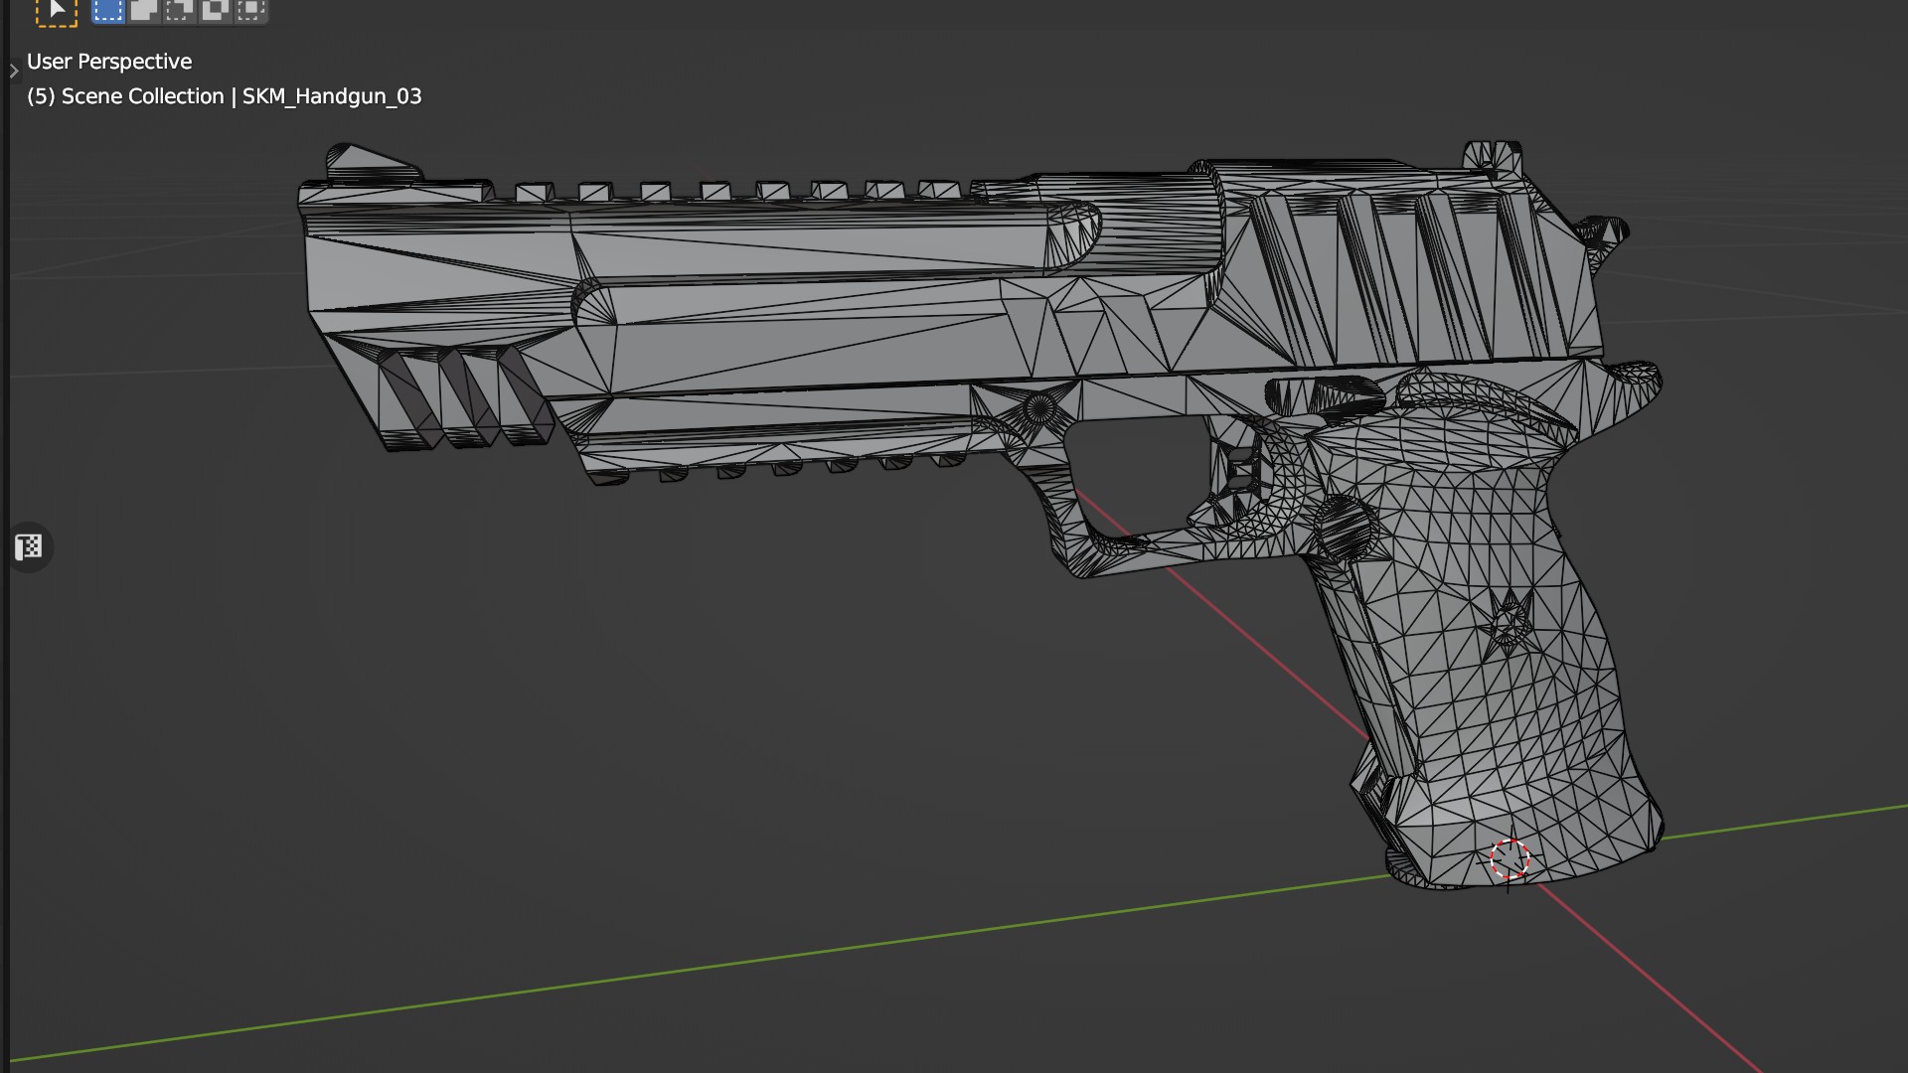The height and width of the screenshot is (1073, 1908).
Task: Expand the toolbar with the left chevron
Action: click(14, 71)
